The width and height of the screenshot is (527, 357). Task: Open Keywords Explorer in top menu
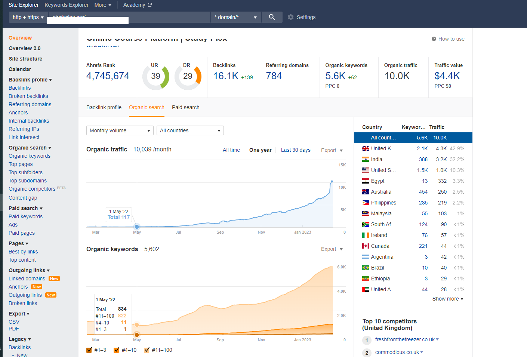[x=67, y=5]
